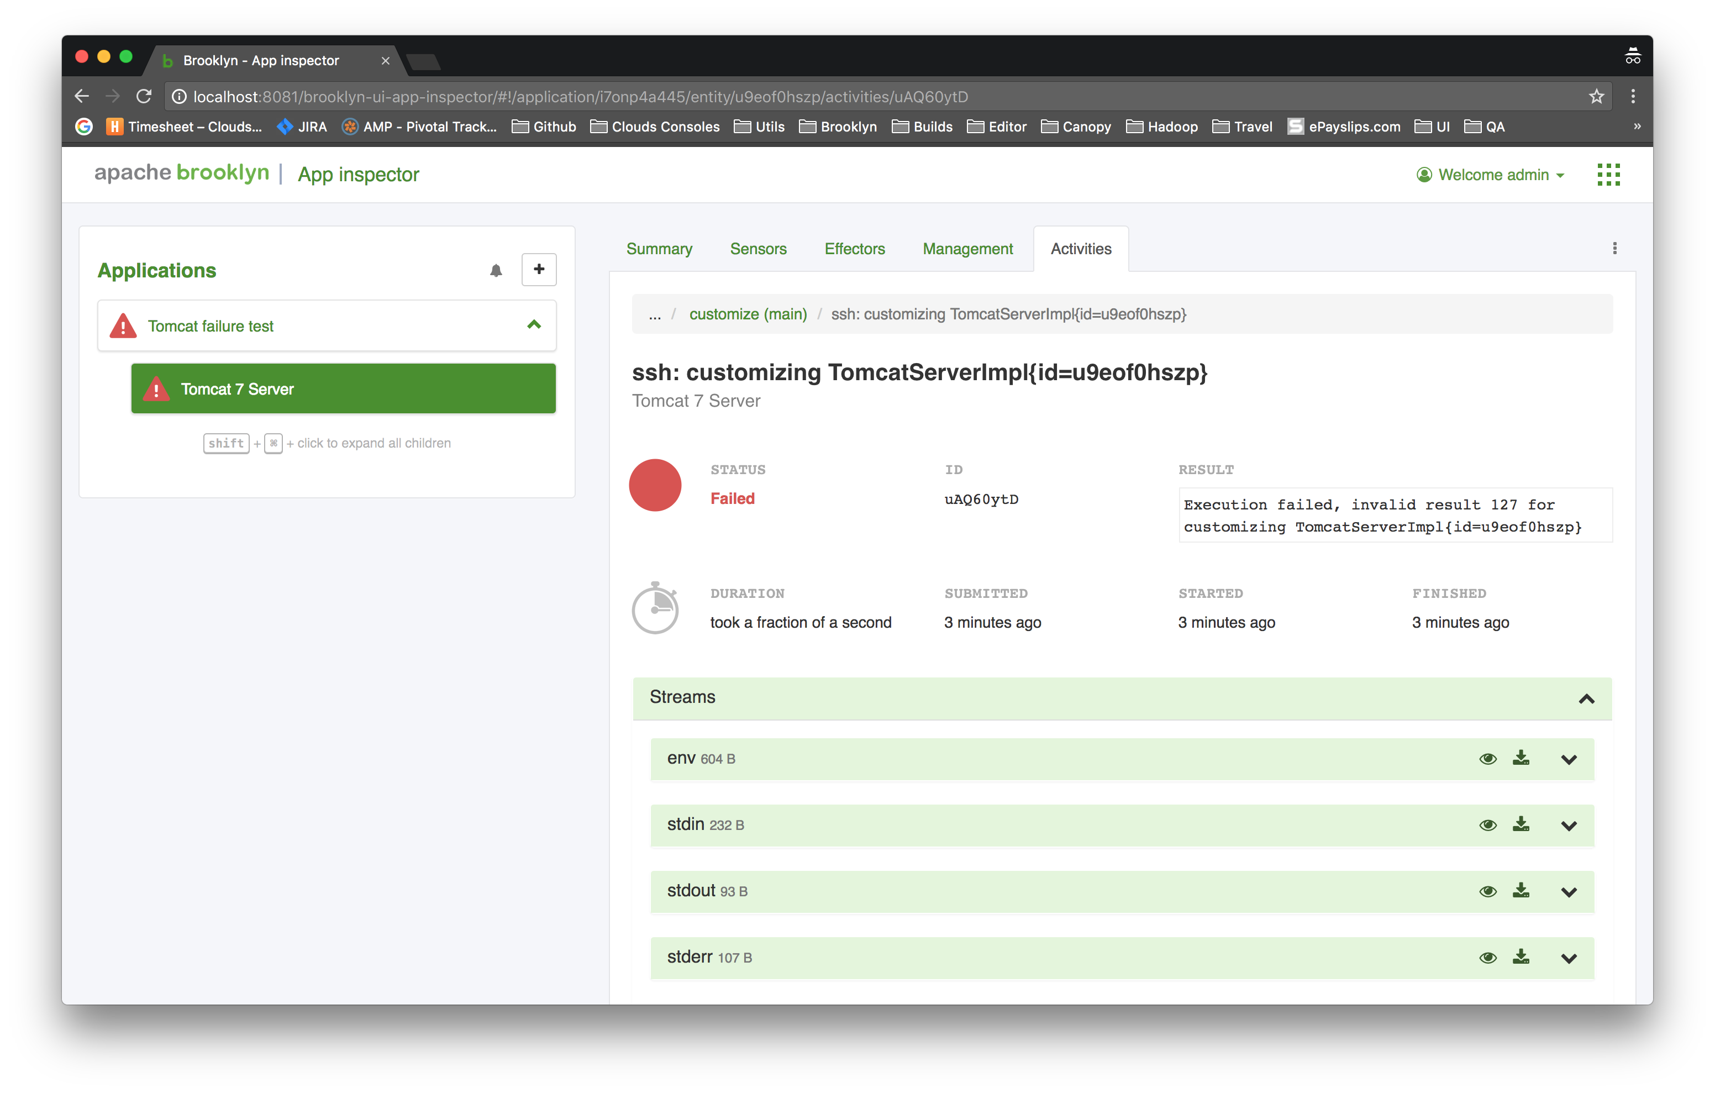Open the app grid launcher icon
Image resolution: width=1715 pixels, height=1093 pixels.
tap(1608, 175)
